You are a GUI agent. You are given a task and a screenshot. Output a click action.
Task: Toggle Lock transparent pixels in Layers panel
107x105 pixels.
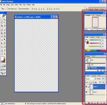click(90, 82)
